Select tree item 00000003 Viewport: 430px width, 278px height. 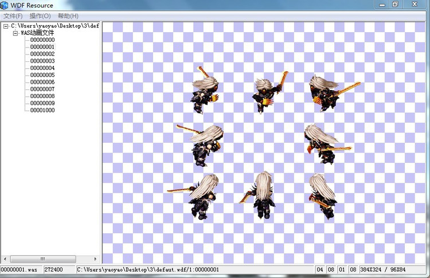pos(42,61)
